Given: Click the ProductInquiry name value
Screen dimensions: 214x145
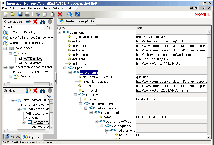Looking at the screenshot, I should click(146, 99).
